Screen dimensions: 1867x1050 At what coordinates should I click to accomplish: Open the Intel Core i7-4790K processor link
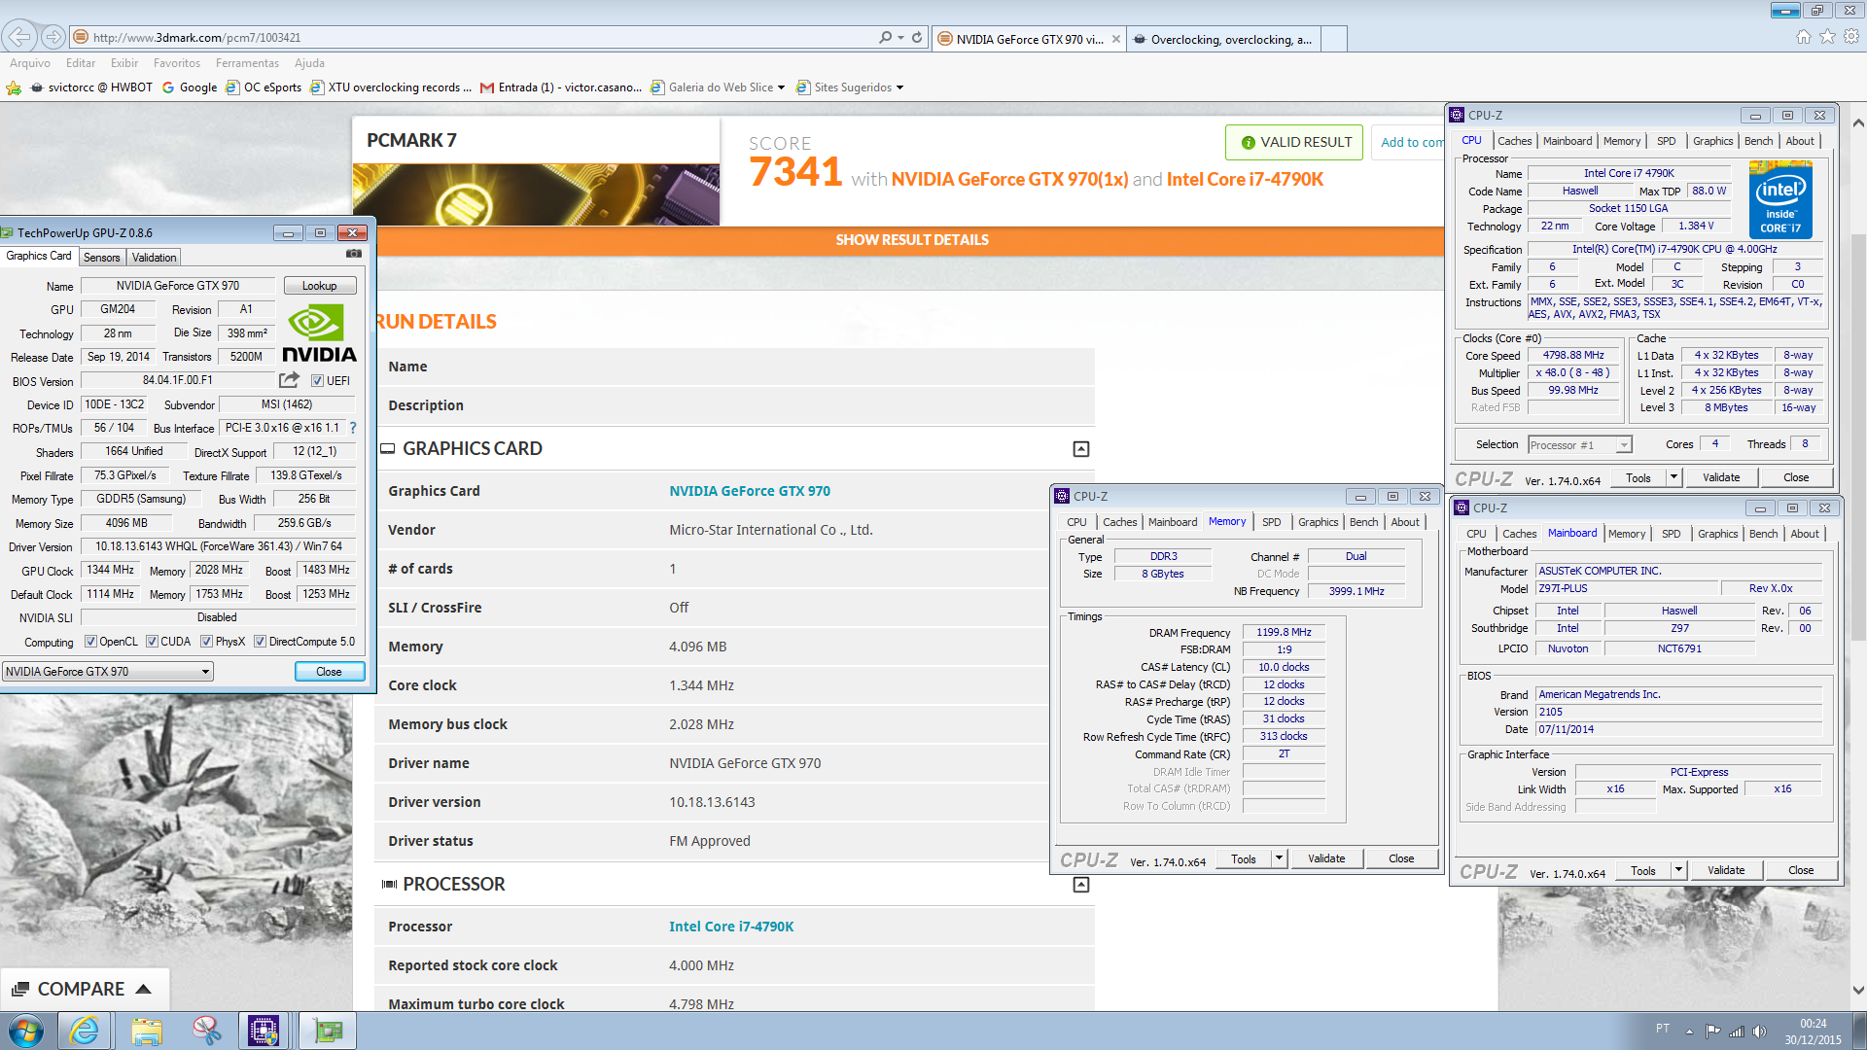point(731,927)
